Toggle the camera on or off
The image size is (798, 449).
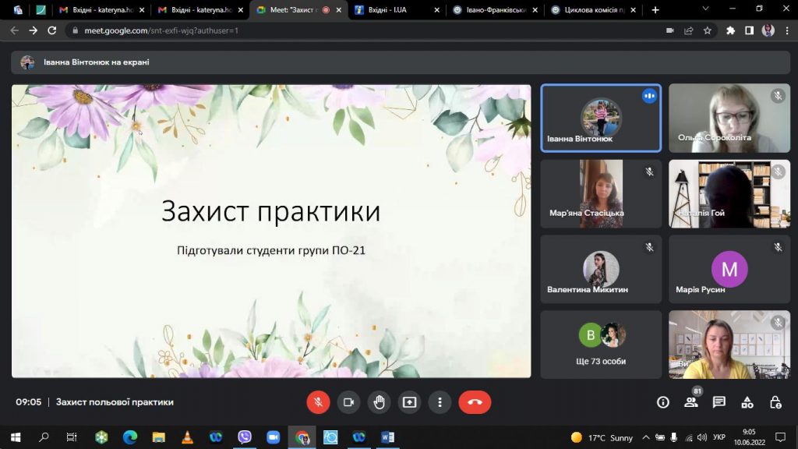pos(348,402)
